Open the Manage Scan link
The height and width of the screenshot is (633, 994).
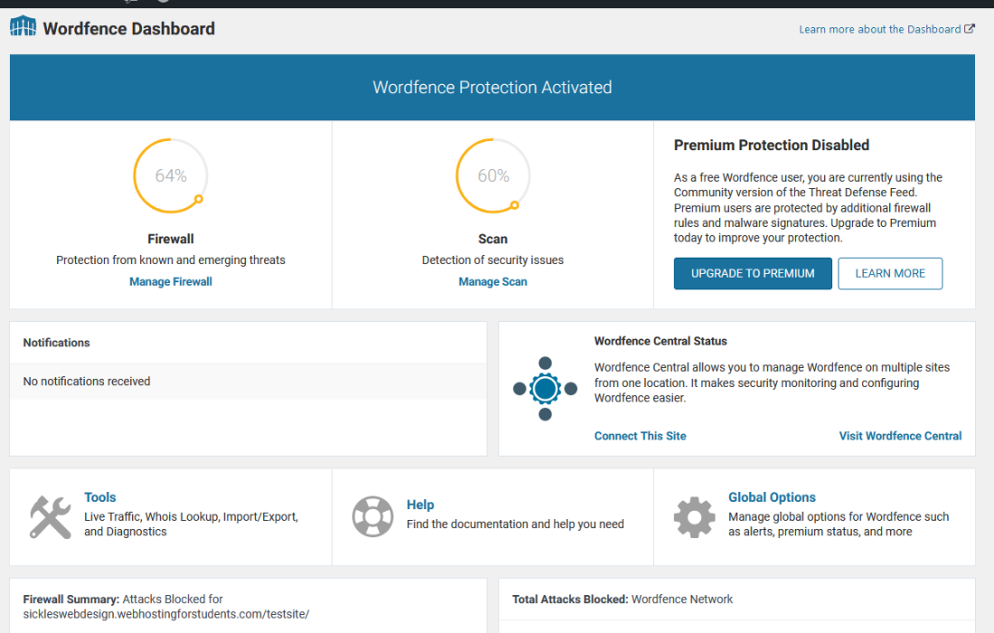click(492, 281)
